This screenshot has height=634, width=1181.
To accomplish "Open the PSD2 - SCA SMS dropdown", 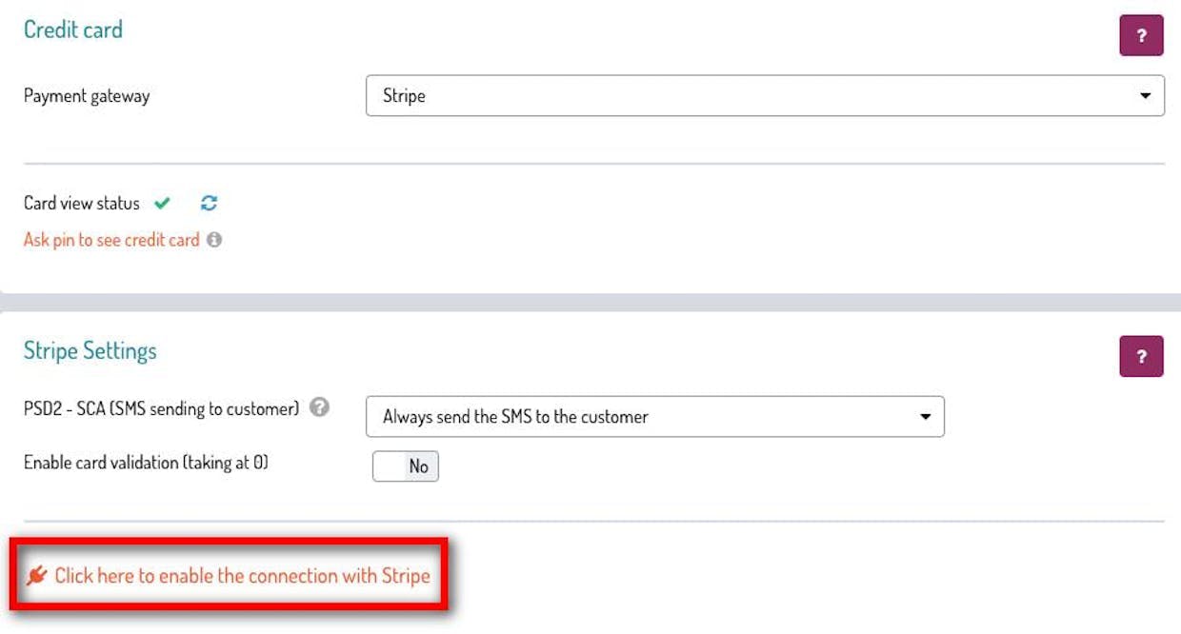I will (654, 417).
